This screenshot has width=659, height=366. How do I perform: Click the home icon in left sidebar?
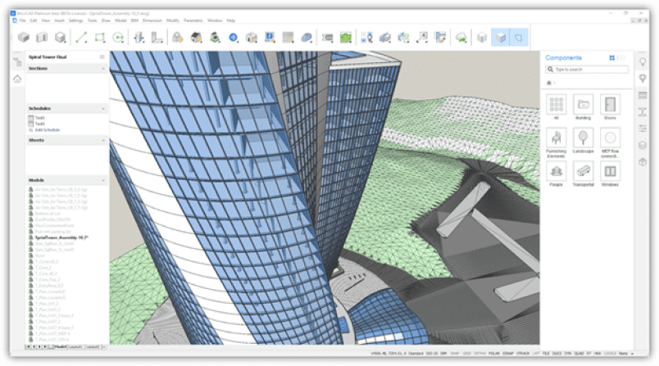pyautogui.click(x=17, y=79)
